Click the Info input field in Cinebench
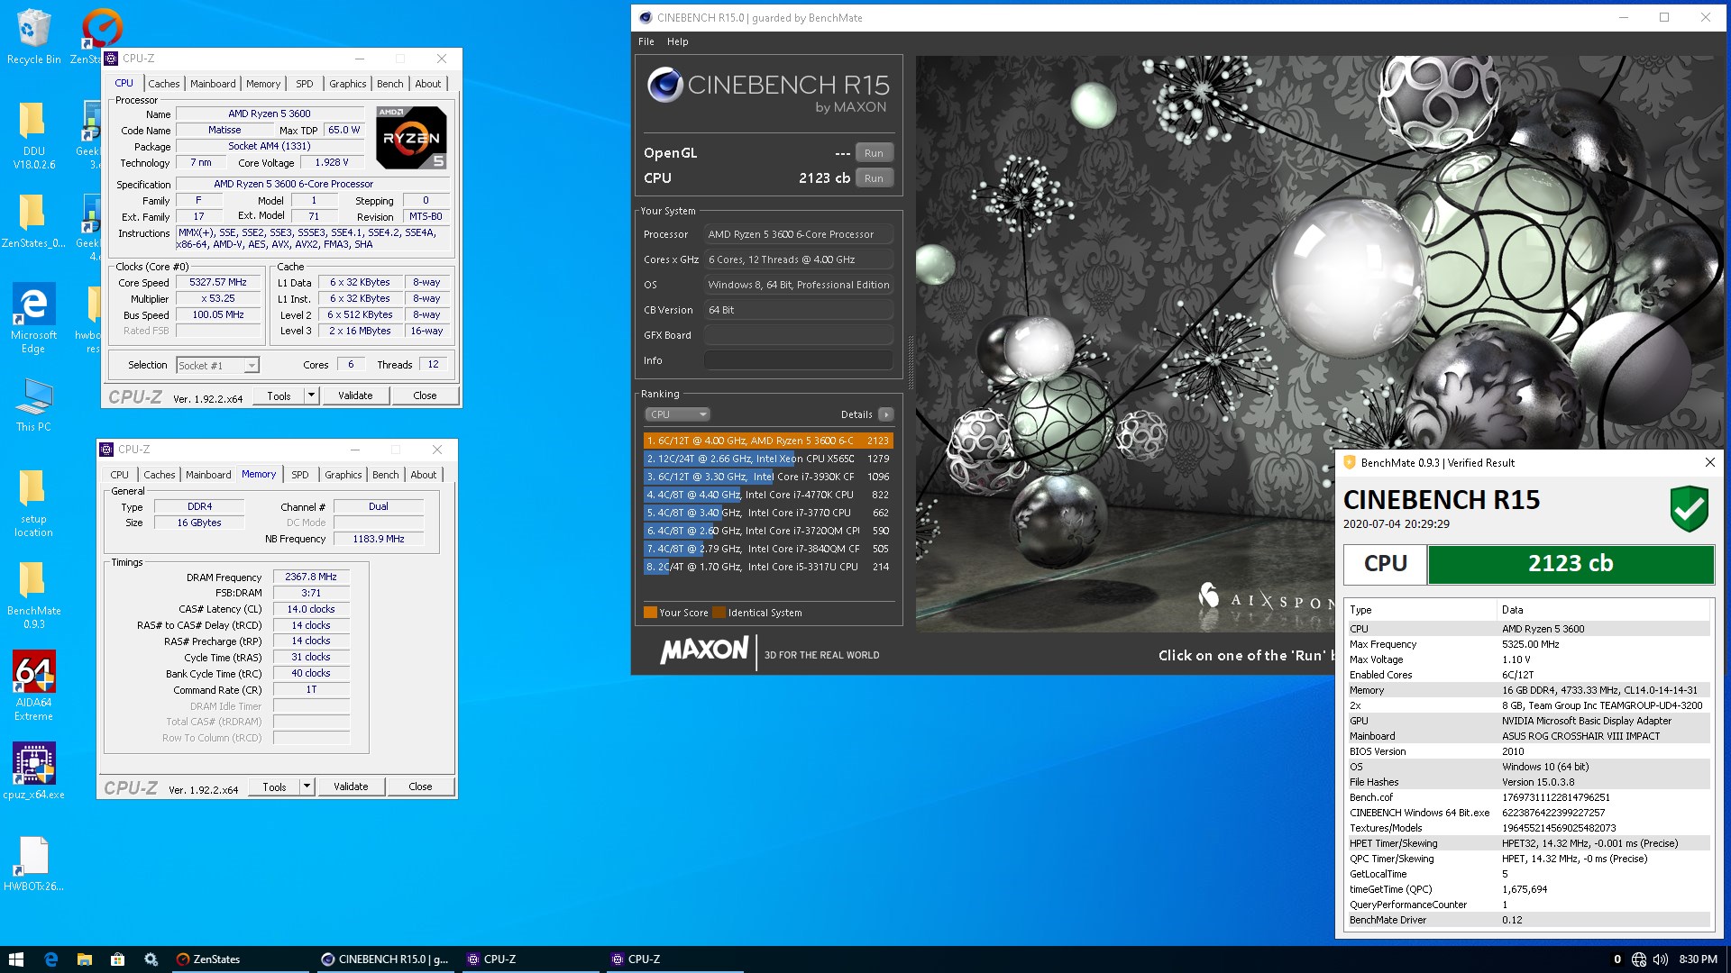 pyautogui.click(x=798, y=360)
